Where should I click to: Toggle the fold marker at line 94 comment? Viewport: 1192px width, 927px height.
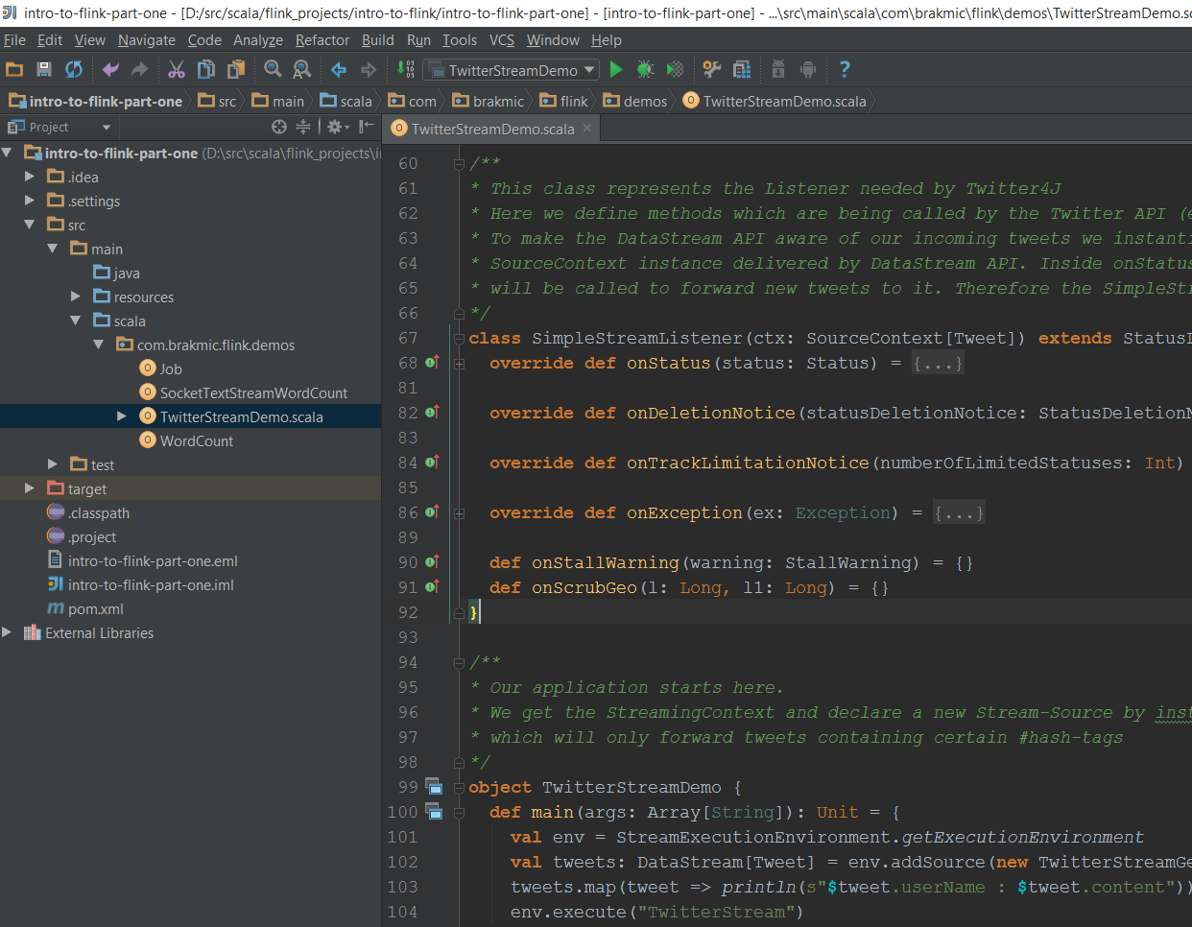tap(459, 662)
